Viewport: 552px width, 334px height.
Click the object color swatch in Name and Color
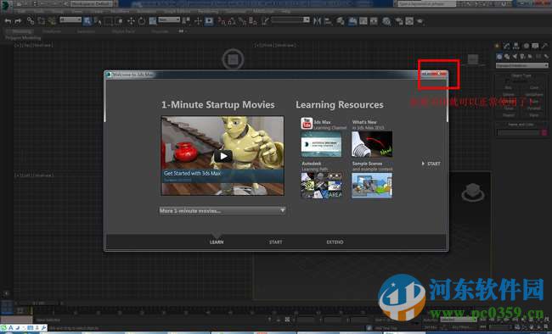544,132
